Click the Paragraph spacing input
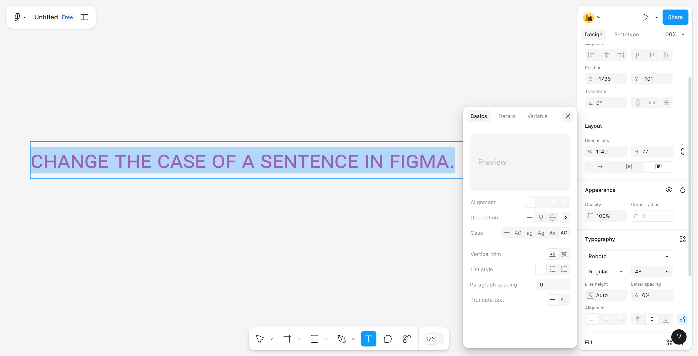Image resolution: width=698 pixels, height=356 pixels. (x=553, y=285)
